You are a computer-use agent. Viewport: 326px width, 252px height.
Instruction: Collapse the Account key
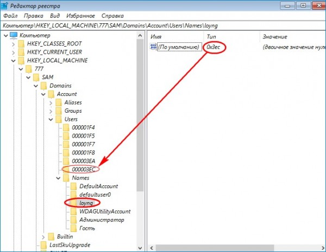(43, 94)
